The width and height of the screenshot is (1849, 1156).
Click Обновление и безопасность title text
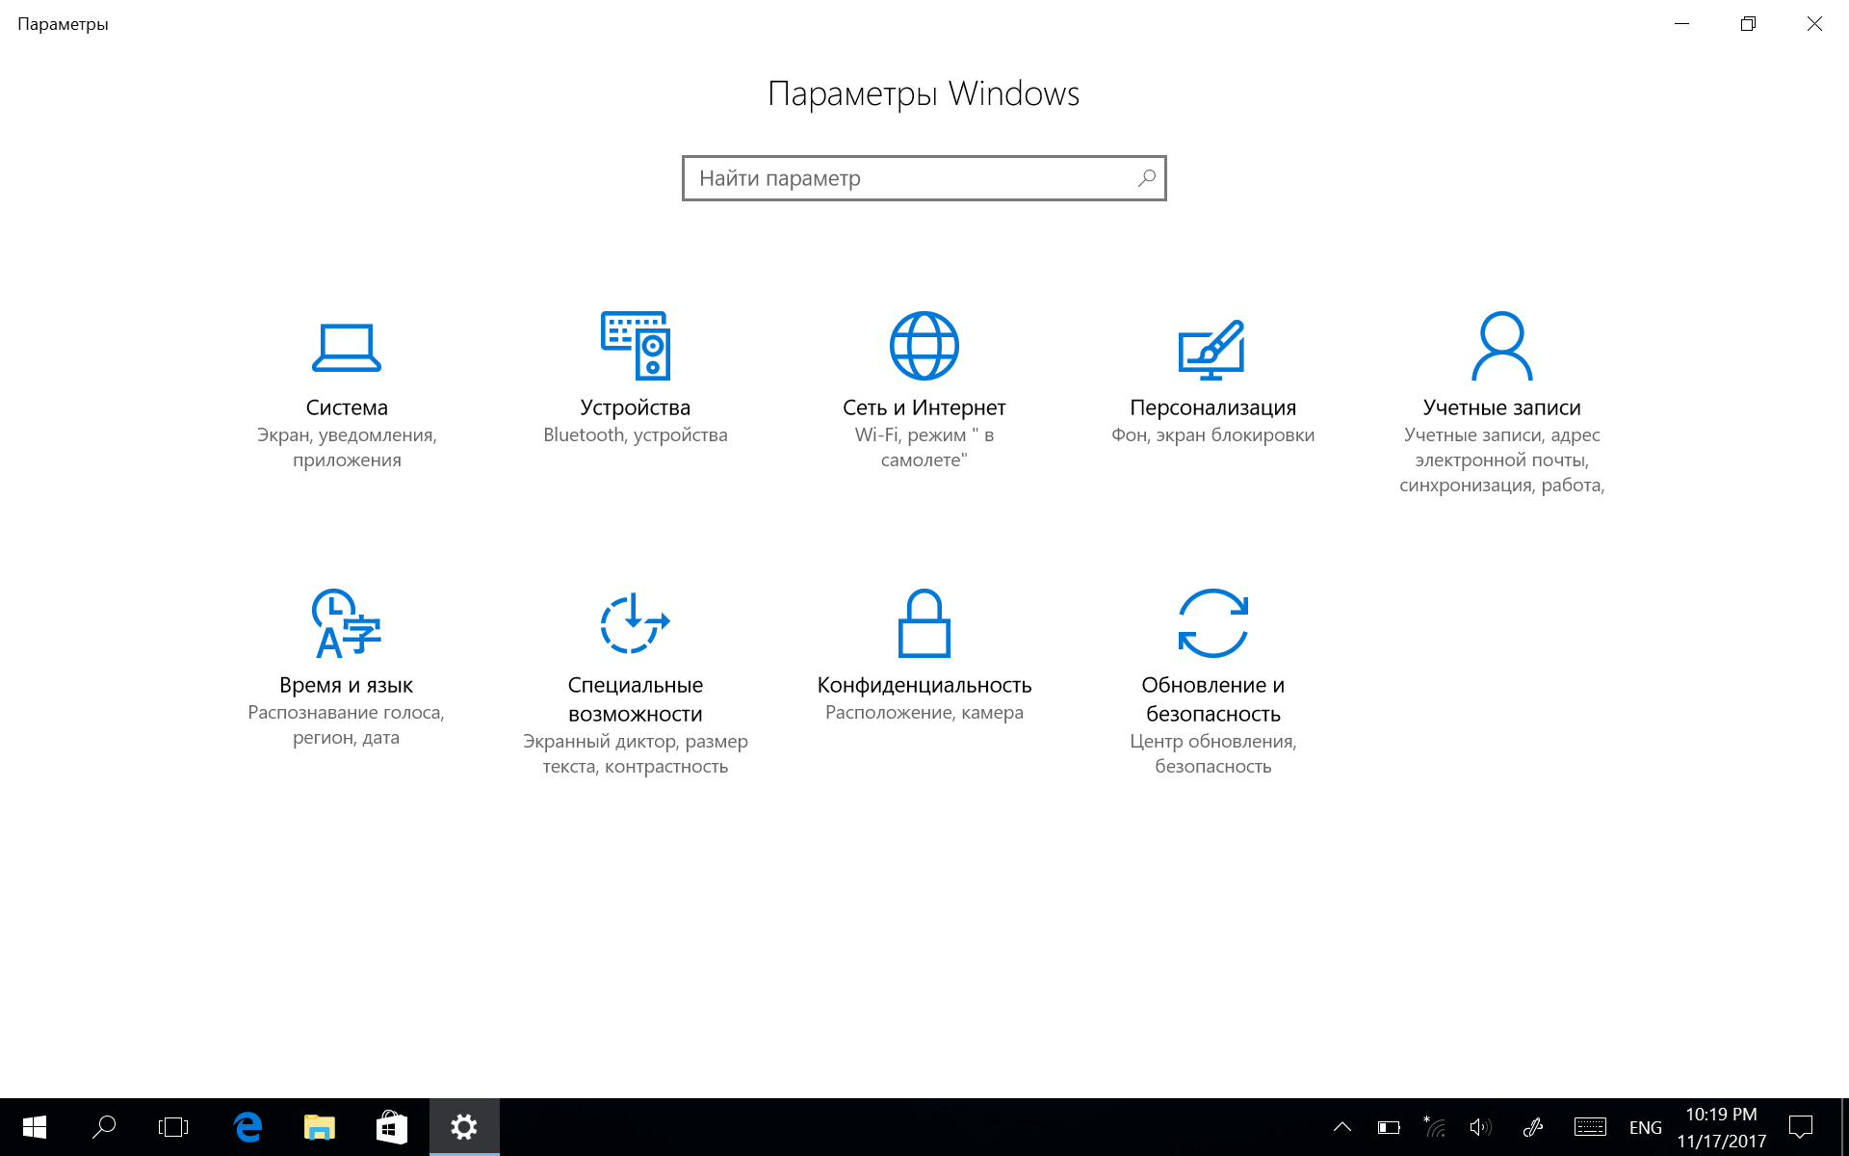[1213, 699]
